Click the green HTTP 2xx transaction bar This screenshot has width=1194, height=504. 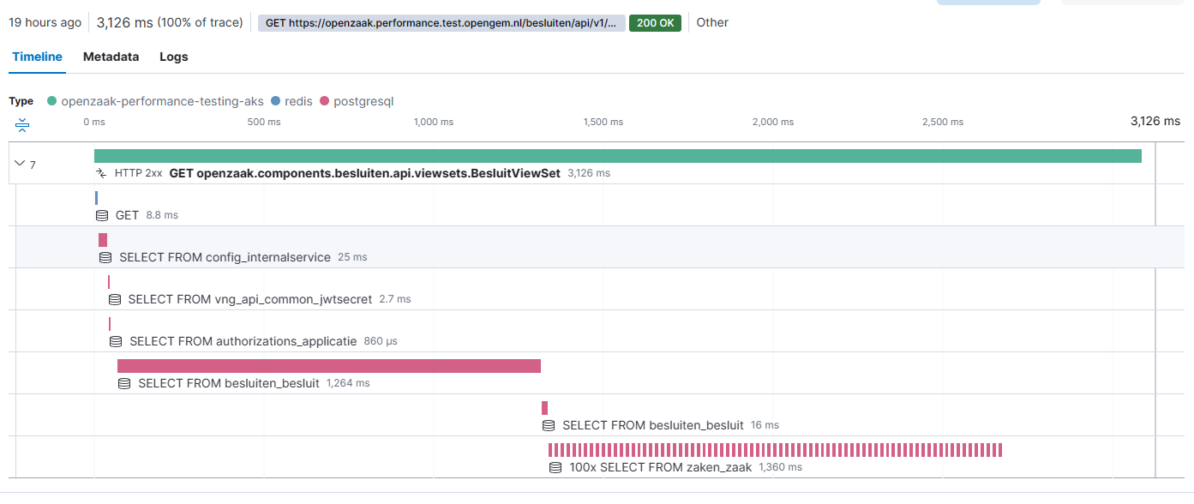click(x=617, y=155)
